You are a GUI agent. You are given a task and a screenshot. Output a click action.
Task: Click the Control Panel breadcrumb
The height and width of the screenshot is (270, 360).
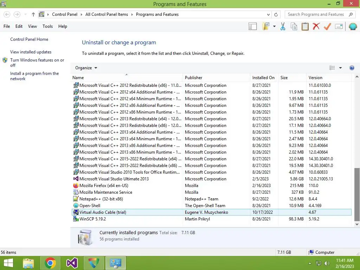pos(65,14)
